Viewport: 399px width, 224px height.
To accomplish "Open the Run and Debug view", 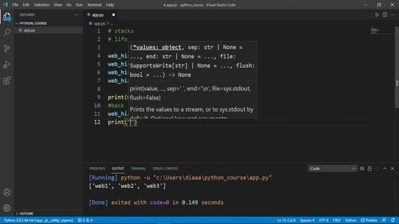I will (x=7, y=65).
